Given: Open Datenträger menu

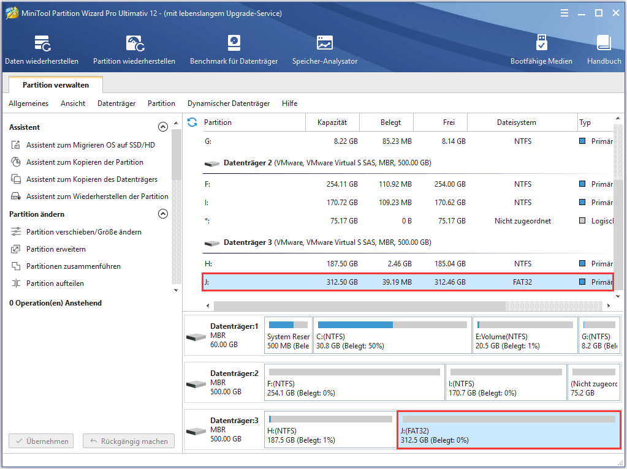Looking at the screenshot, I should [116, 103].
